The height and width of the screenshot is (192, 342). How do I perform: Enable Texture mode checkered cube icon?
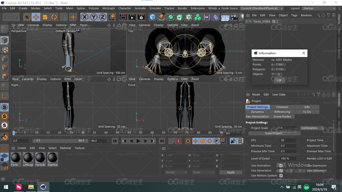[x=5, y=49]
